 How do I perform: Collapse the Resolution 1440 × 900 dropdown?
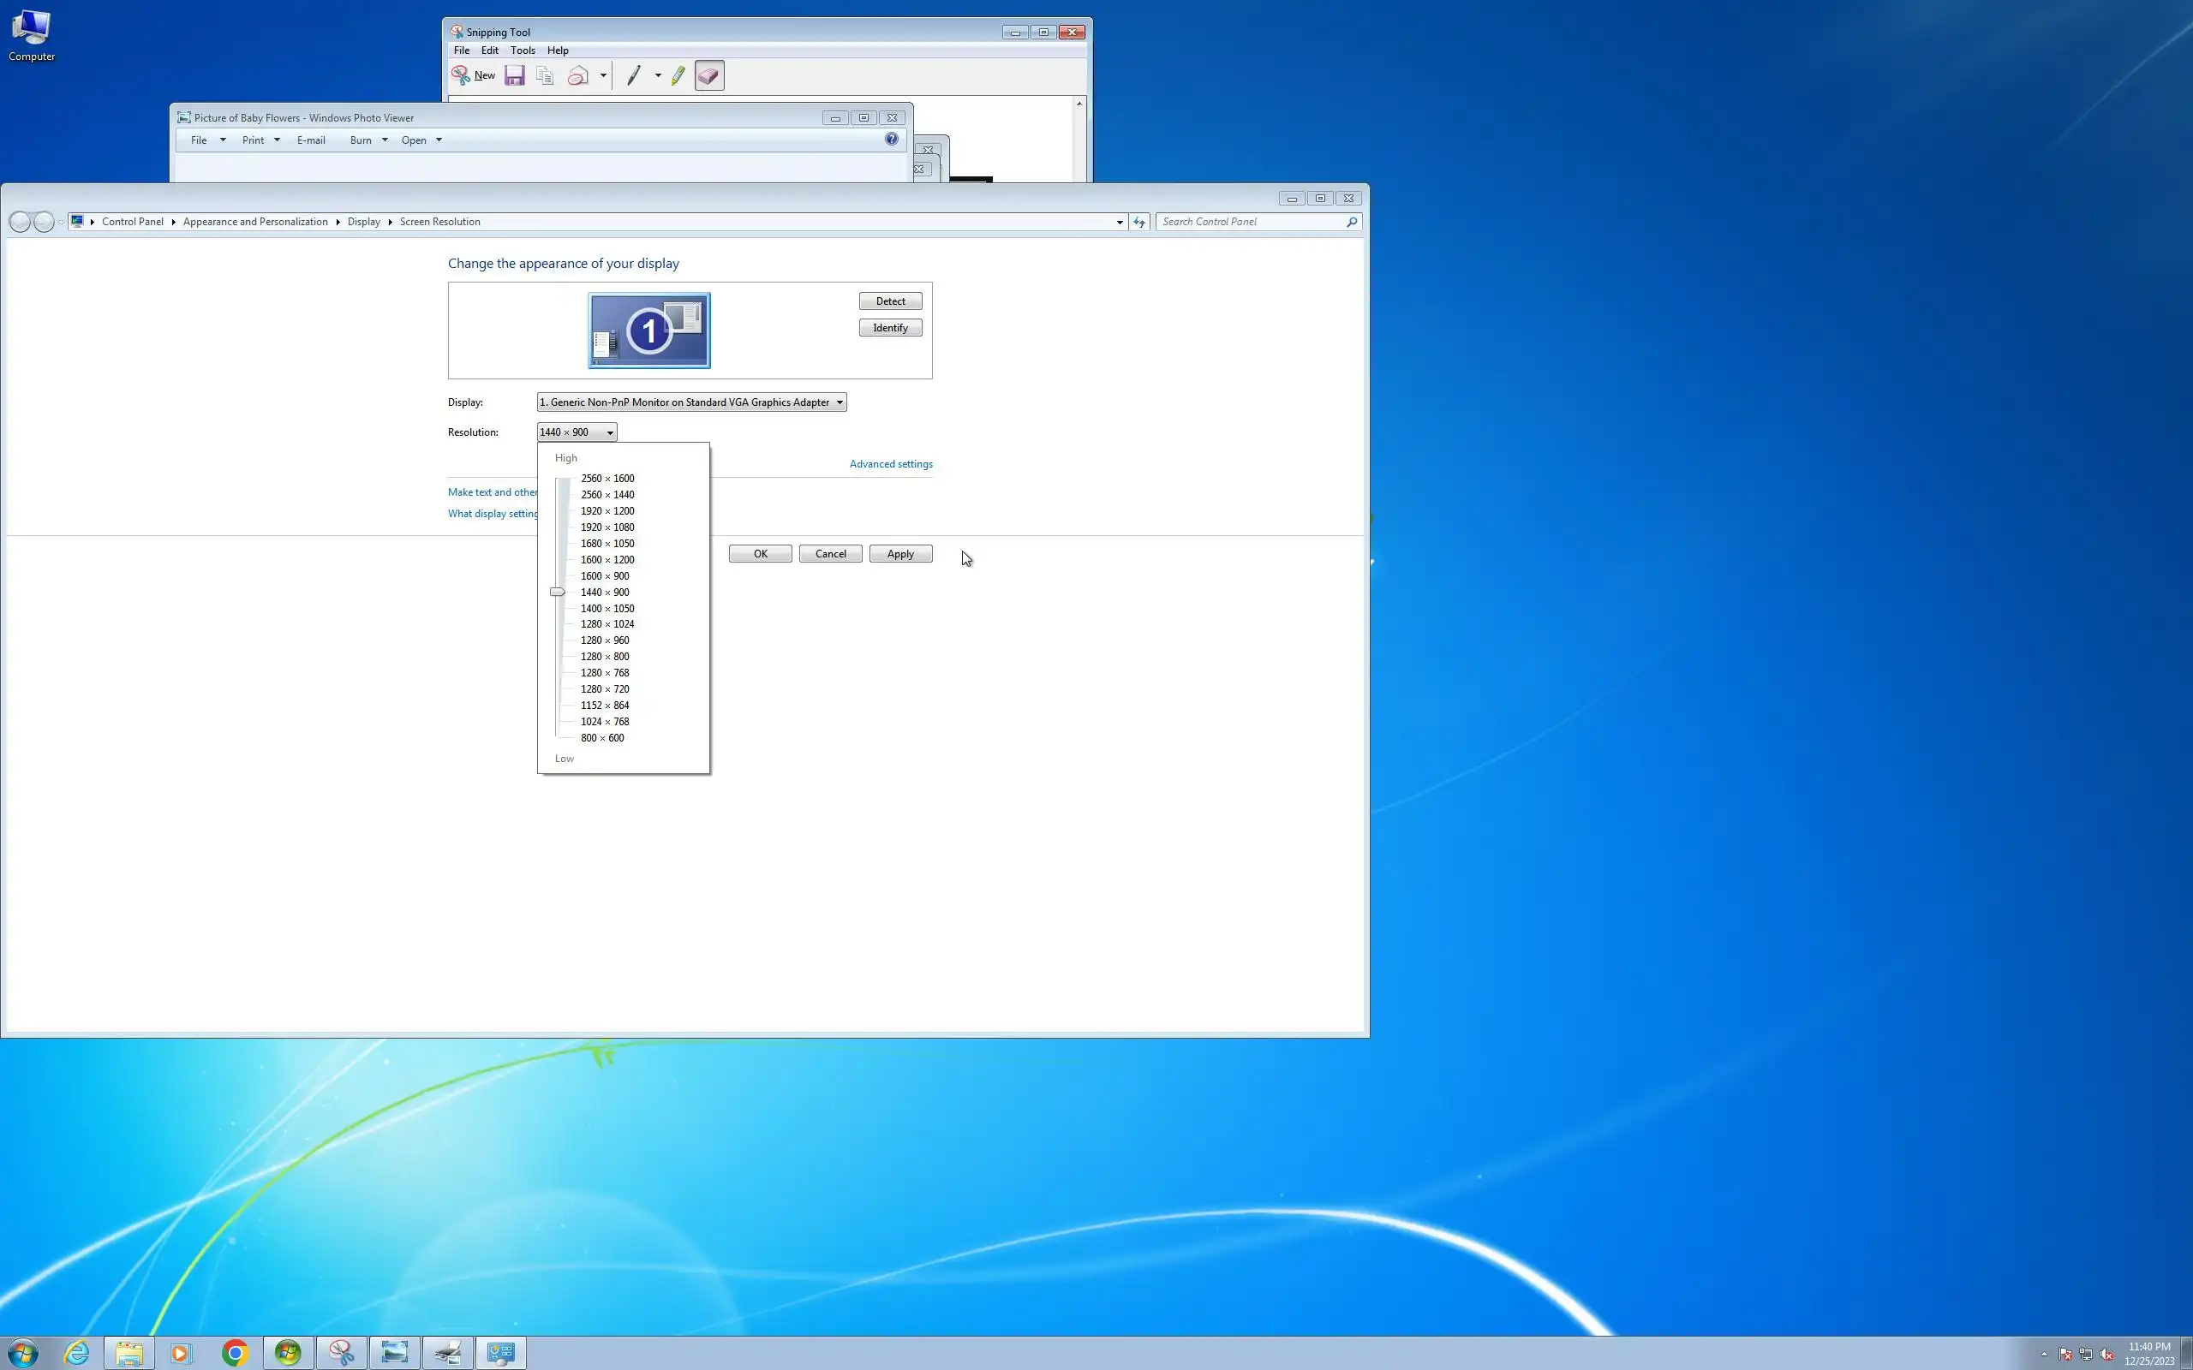(x=577, y=432)
